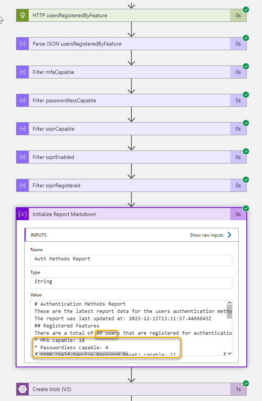Click the Filter mfaCapable filter icon
This screenshot has width=262, height=401.
pyautogui.click(x=23, y=72)
